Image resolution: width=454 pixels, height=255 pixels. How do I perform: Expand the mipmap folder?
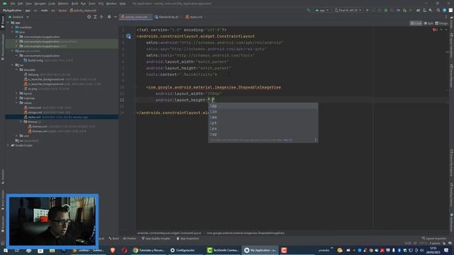coord(17,98)
